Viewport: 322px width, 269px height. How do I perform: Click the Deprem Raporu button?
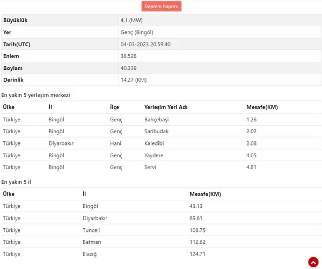(x=162, y=6)
